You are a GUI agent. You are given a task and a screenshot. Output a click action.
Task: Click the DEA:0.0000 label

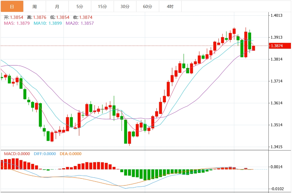pos(71,154)
